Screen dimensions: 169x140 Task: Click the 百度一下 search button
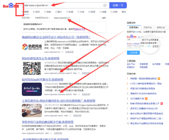[118, 5]
